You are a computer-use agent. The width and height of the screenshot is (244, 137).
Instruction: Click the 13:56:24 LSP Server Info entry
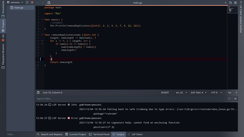click(x=69, y=105)
